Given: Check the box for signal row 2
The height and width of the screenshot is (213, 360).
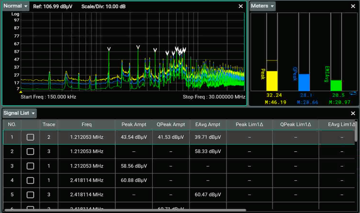Looking at the screenshot, I should point(30,152).
